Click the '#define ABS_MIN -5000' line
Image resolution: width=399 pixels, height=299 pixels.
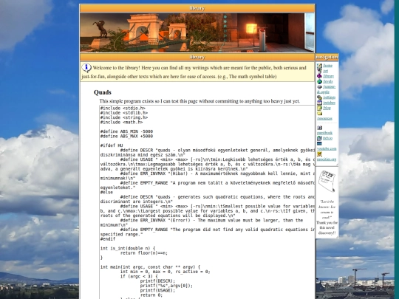(126, 131)
